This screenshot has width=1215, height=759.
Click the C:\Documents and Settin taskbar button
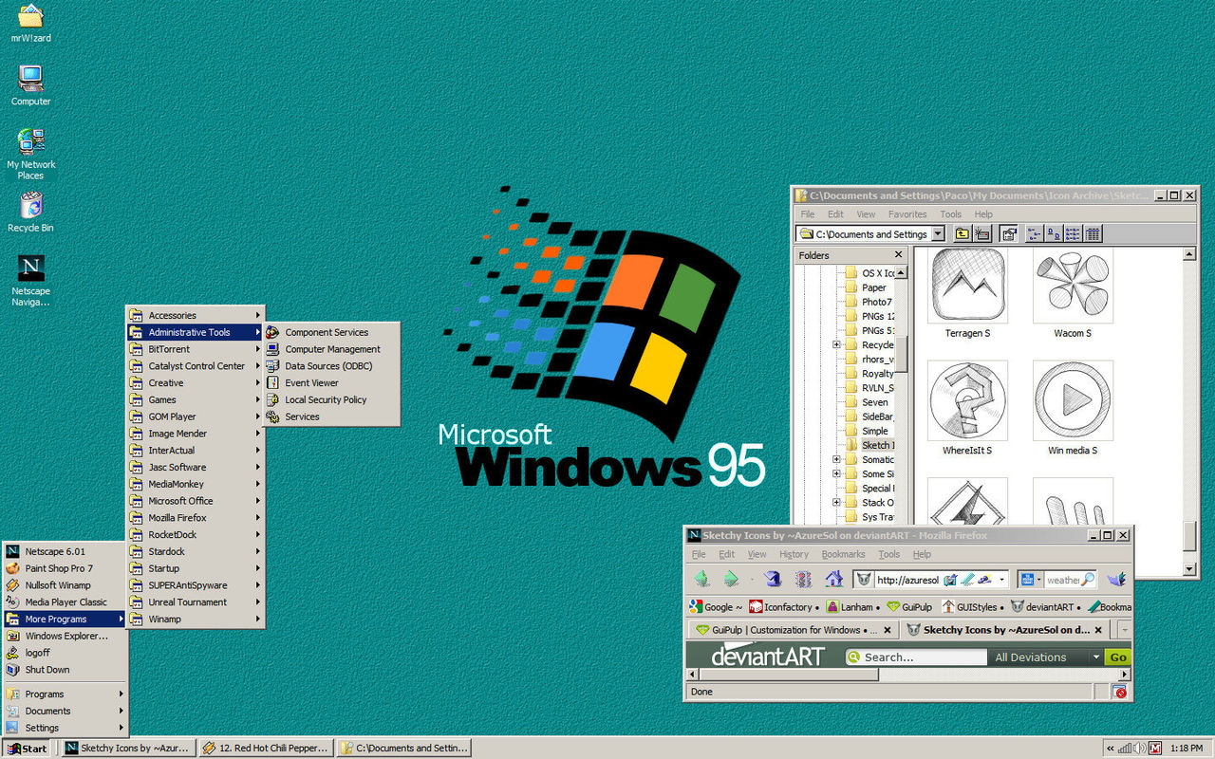(x=404, y=749)
